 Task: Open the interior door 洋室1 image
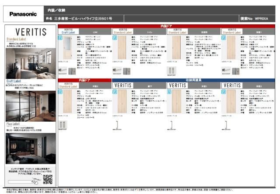(x=231, y=48)
